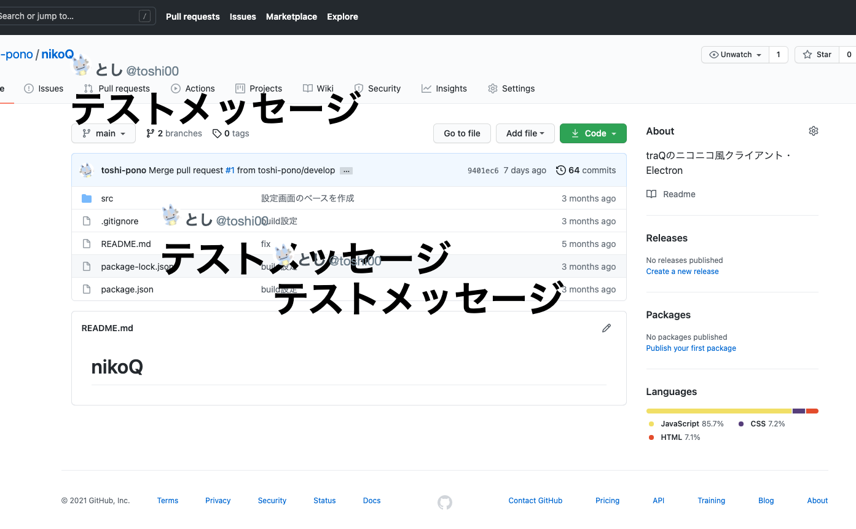This screenshot has width=856, height=529.
Task: Open the green Code dropdown
Action: 592,133
